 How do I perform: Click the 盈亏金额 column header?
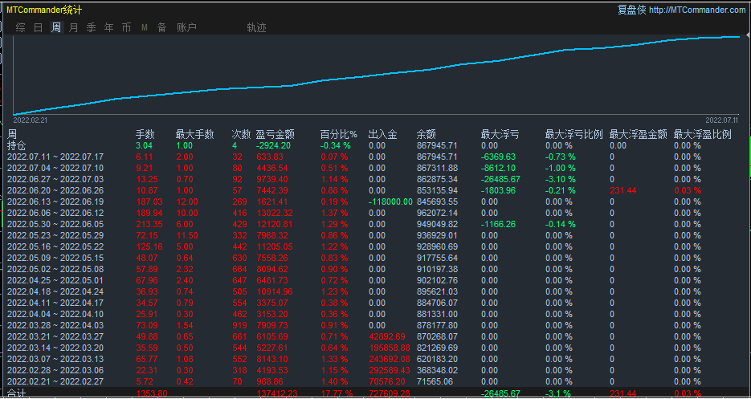[x=275, y=134]
